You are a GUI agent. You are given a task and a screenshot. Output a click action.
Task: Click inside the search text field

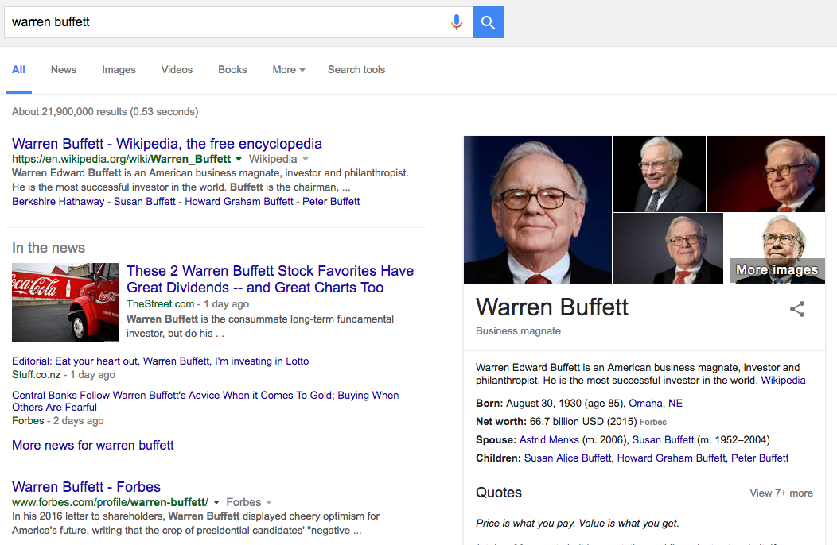(223, 22)
